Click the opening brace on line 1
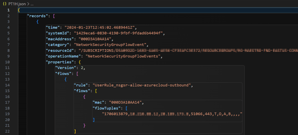This screenshot has height=135, width=298. click(x=19, y=10)
